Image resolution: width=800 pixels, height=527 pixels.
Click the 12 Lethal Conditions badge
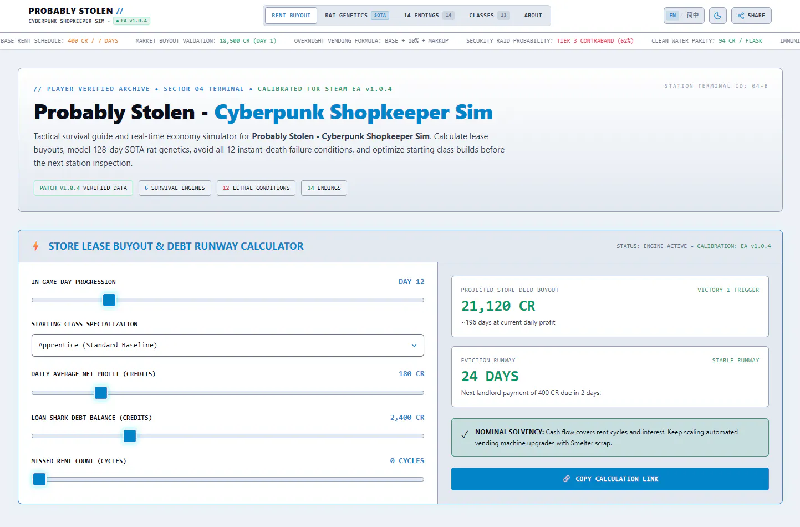[256, 188]
